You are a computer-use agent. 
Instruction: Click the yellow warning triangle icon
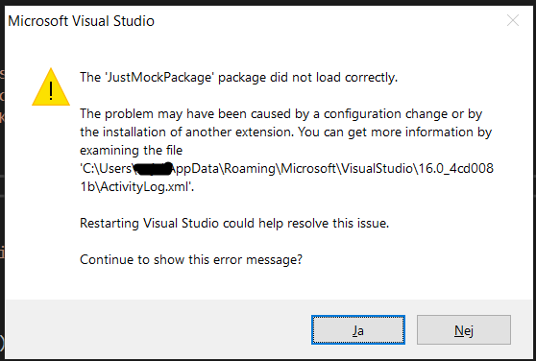[x=51, y=87]
